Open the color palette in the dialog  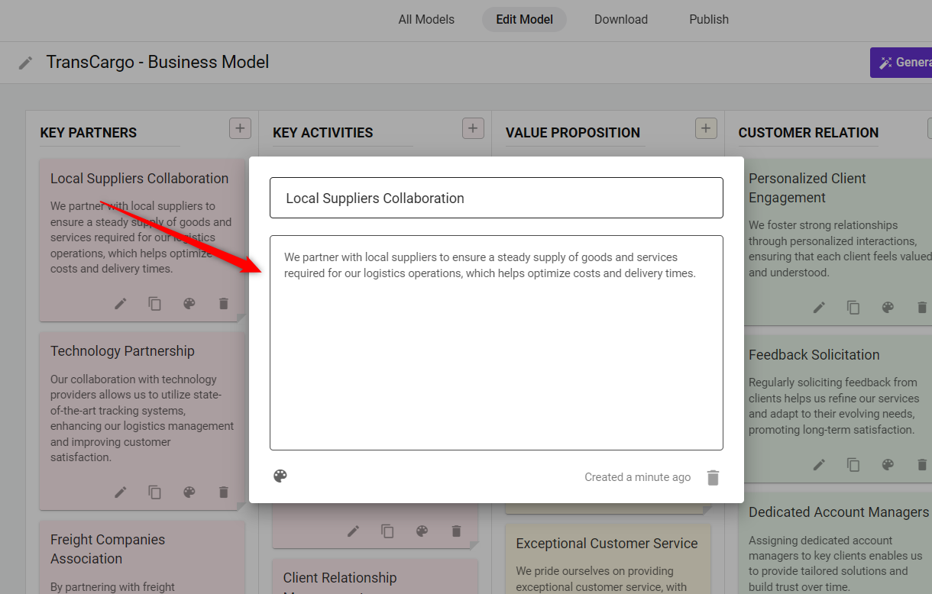(x=280, y=476)
